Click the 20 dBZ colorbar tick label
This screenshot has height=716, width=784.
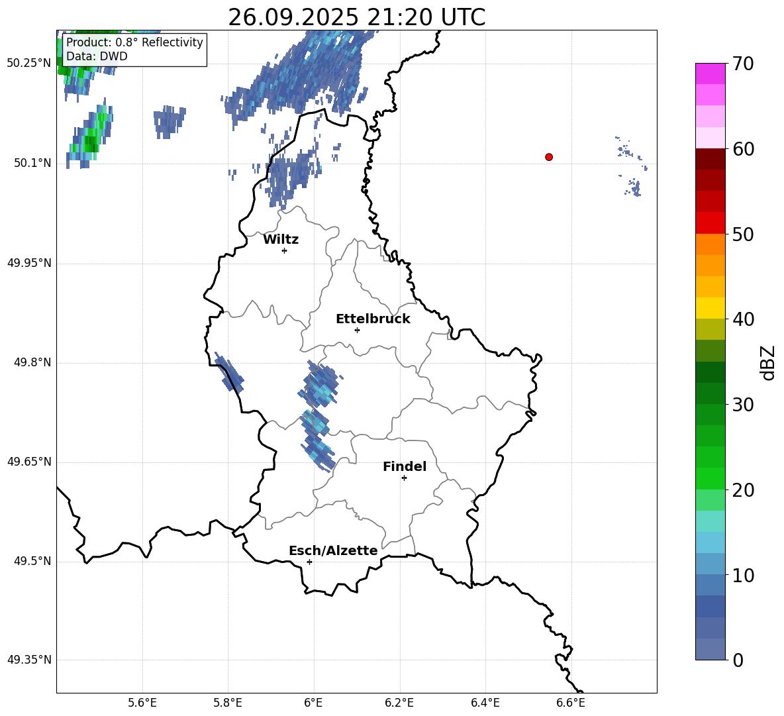click(x=743, y=490)
